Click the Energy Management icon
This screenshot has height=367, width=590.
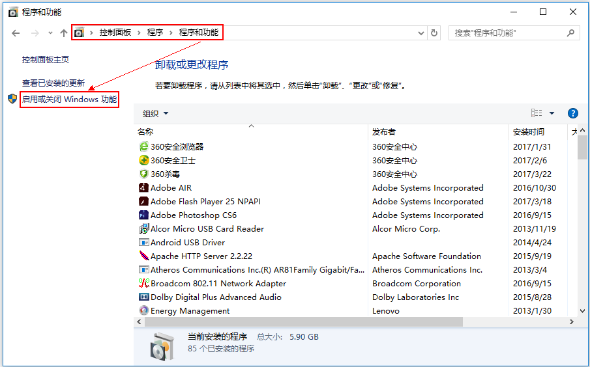coord(143,310)
